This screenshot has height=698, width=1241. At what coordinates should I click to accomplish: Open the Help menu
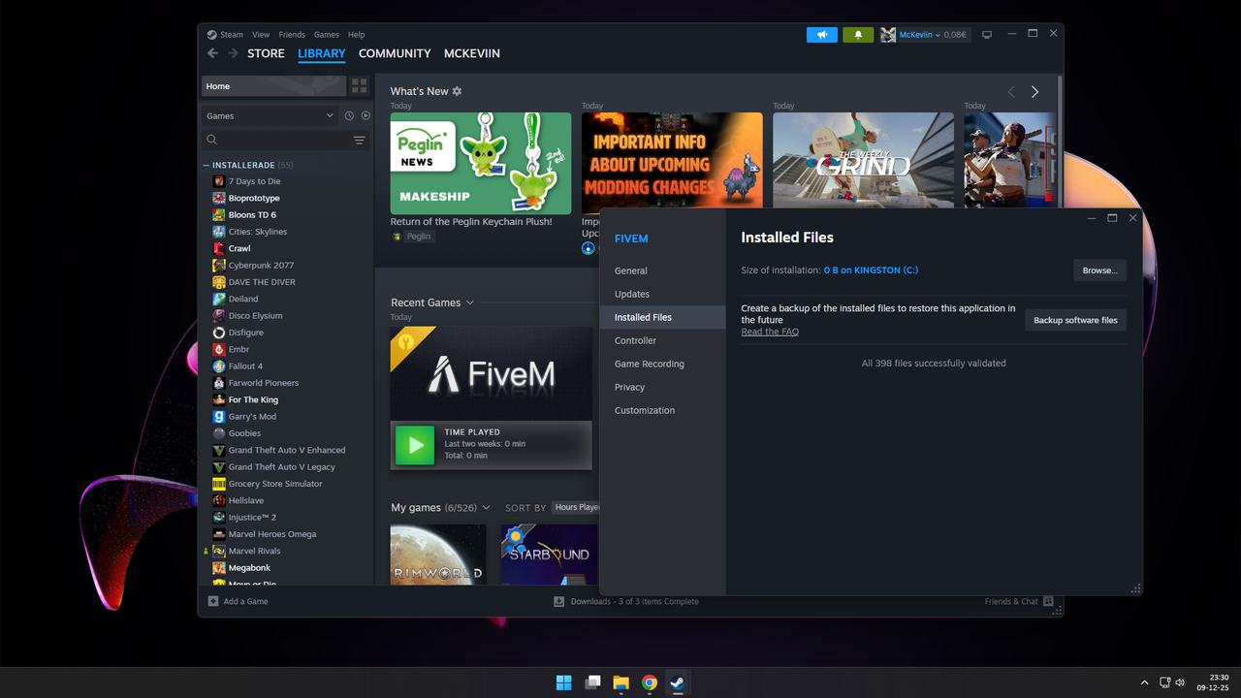coord(357,35)
